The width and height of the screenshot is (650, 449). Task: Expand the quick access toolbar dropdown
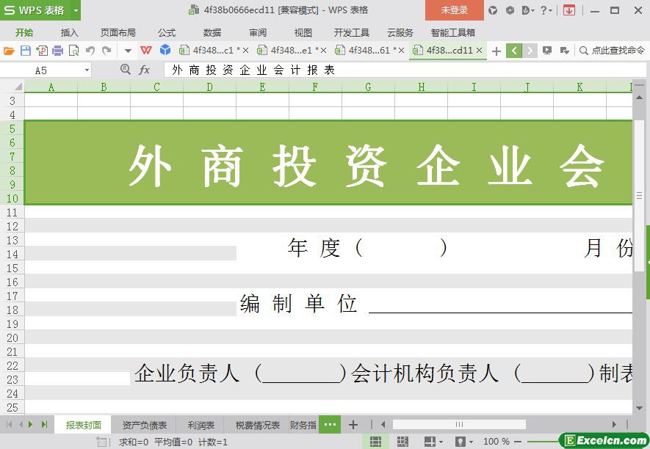[x=127, y=51]
